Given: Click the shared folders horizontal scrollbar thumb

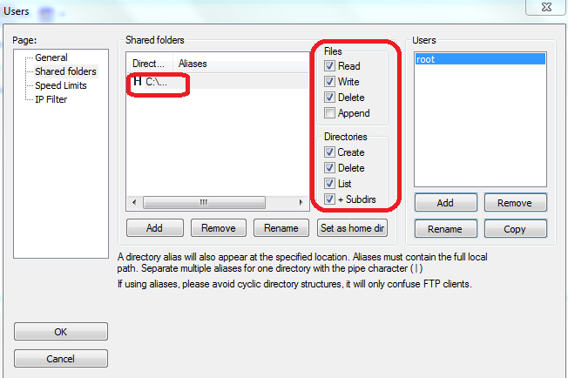Looking at the screenshot, I should tap(203, 202).
